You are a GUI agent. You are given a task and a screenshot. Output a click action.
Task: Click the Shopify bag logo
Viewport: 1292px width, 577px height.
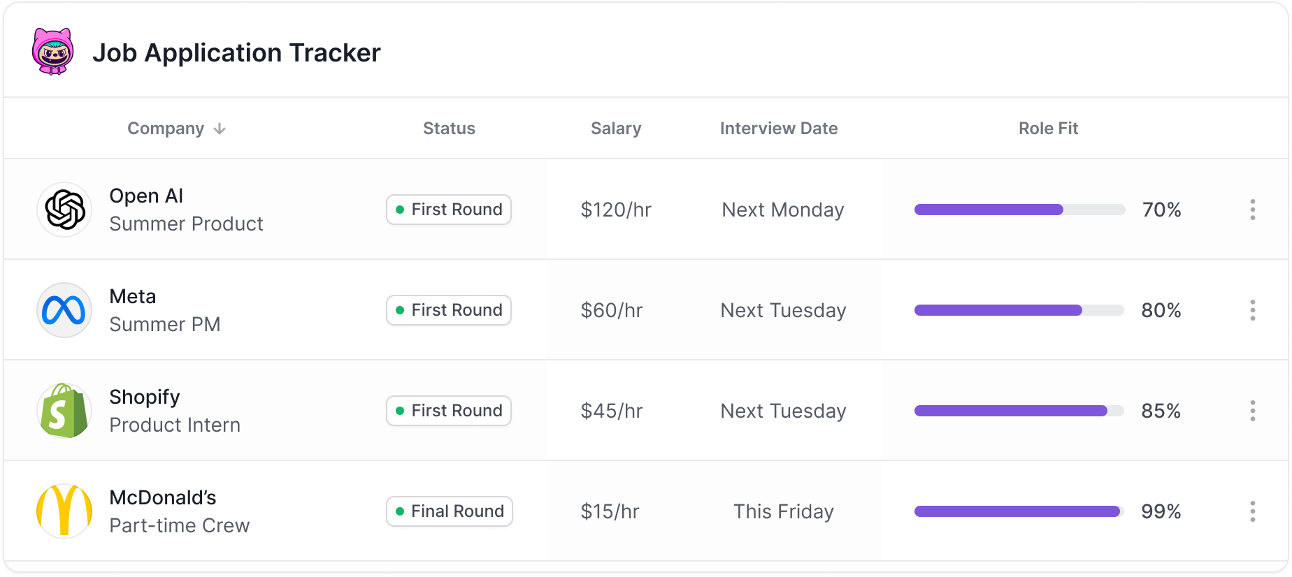click(x=64, y=411)
